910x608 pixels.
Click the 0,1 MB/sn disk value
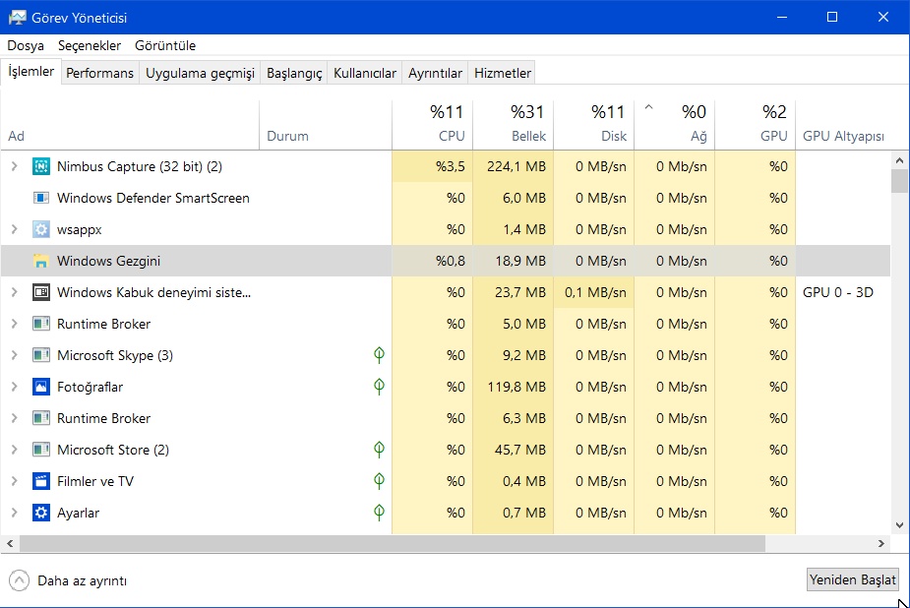[595, 292]
